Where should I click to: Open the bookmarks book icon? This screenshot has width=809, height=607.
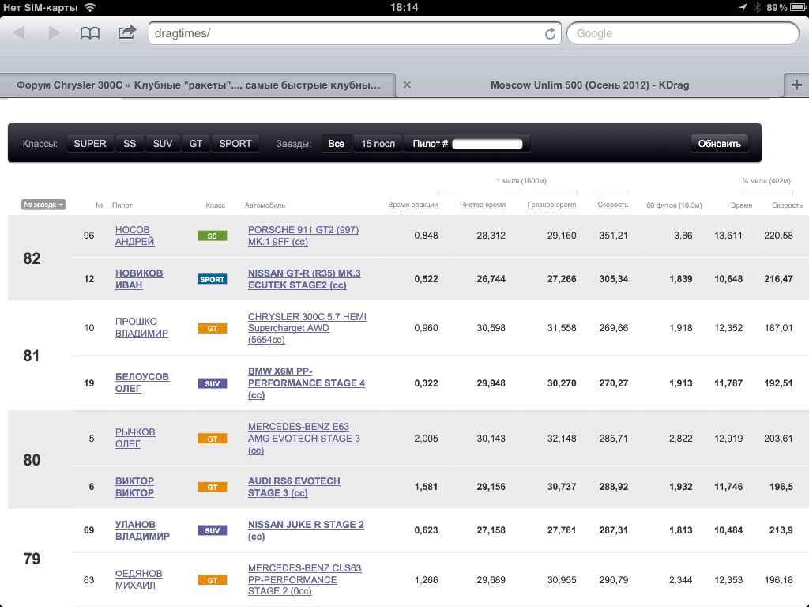(90, 33)
